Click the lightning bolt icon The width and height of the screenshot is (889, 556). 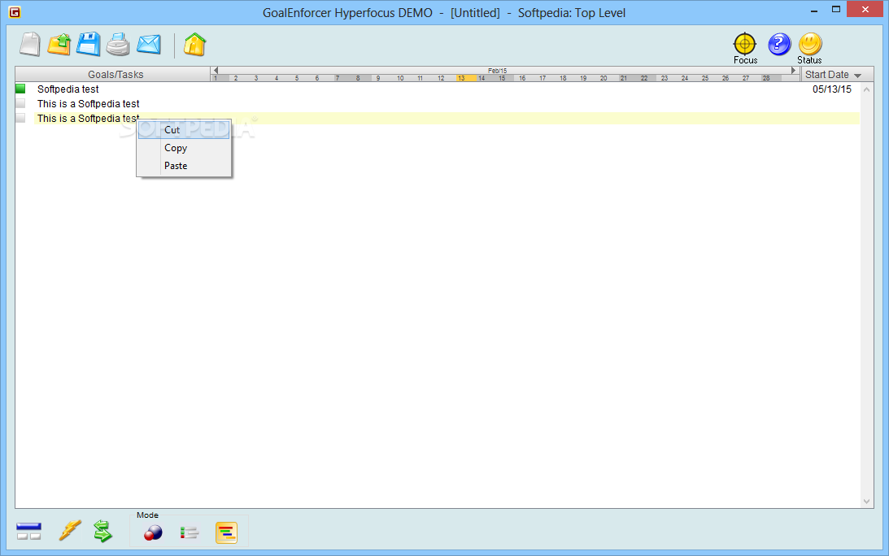click(70, 531)
